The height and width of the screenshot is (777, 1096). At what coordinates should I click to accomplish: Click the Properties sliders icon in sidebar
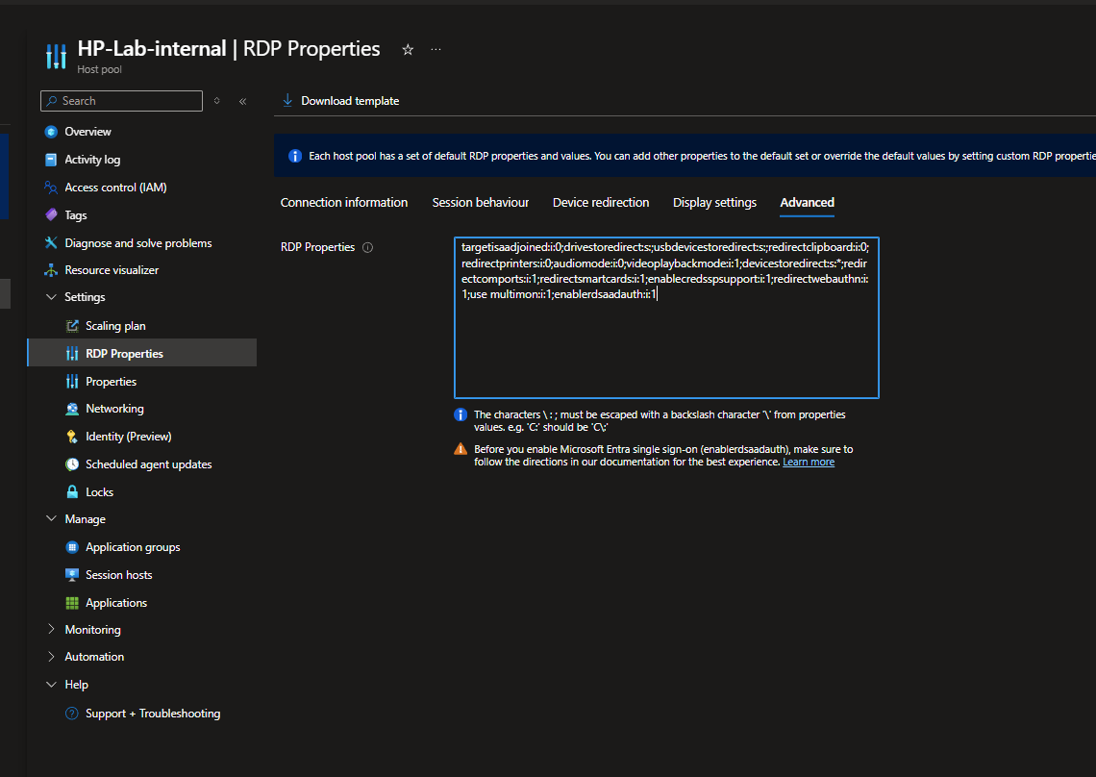pyautogui.click(x=72, y=381)
